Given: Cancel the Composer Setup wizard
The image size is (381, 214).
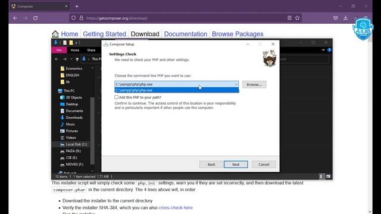Looking at the screenshot, I should coord(264,164).
